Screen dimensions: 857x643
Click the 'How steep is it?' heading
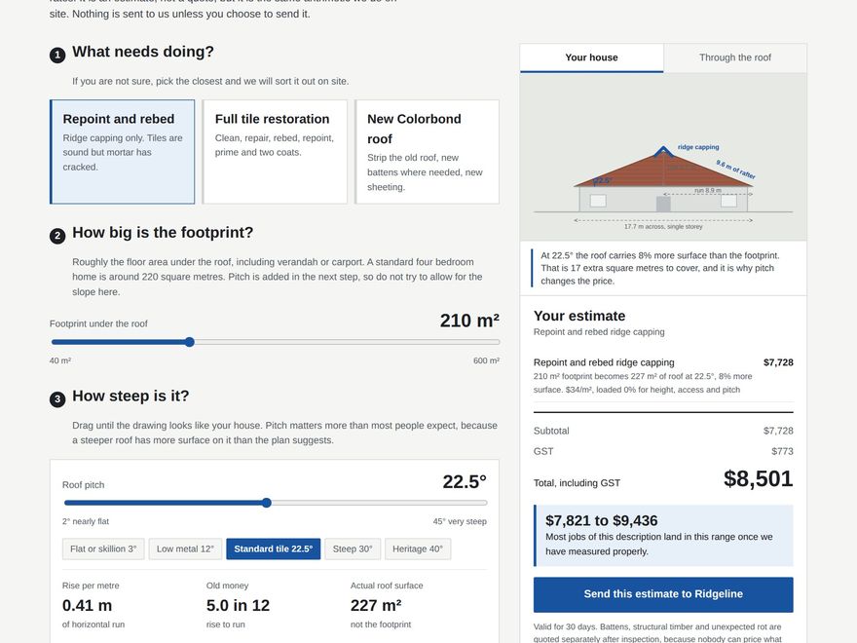click(130, 396)
